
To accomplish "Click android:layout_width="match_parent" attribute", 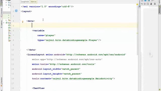I will click(56, 69).
